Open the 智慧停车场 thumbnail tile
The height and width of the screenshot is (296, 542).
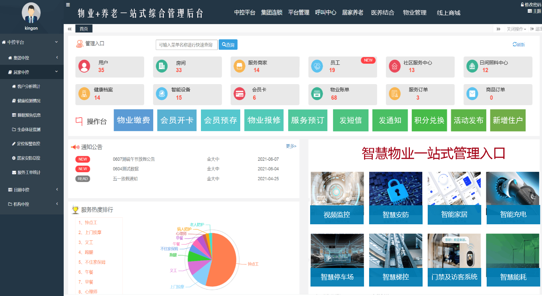(337, 260)
